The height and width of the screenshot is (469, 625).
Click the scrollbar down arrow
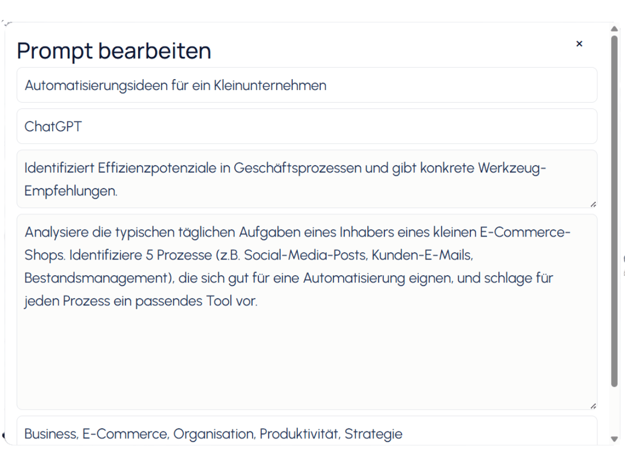[615, 439]
